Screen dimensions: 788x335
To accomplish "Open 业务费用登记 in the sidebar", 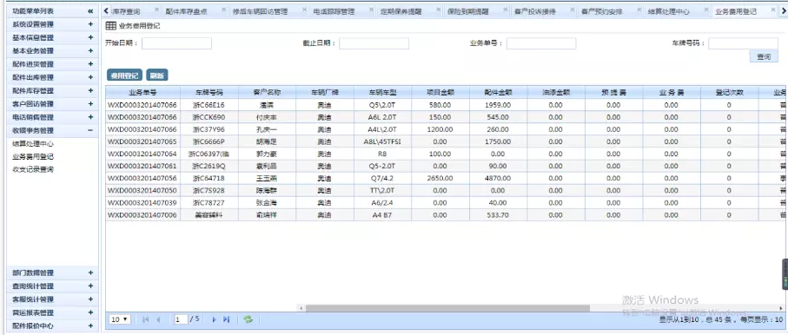I will [33, 157].
